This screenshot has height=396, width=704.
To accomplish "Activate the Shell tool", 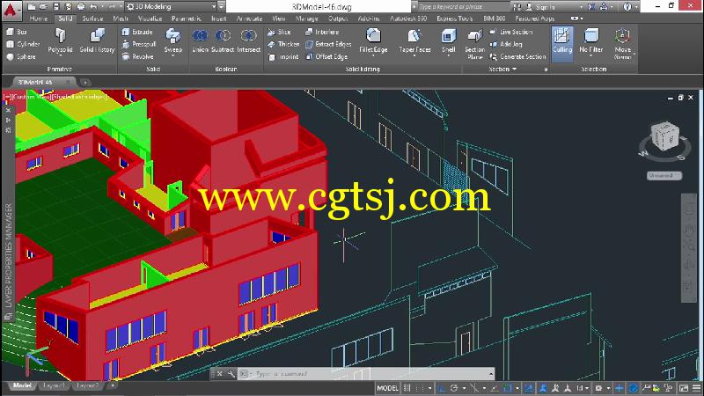I will [x=448, y=41].
